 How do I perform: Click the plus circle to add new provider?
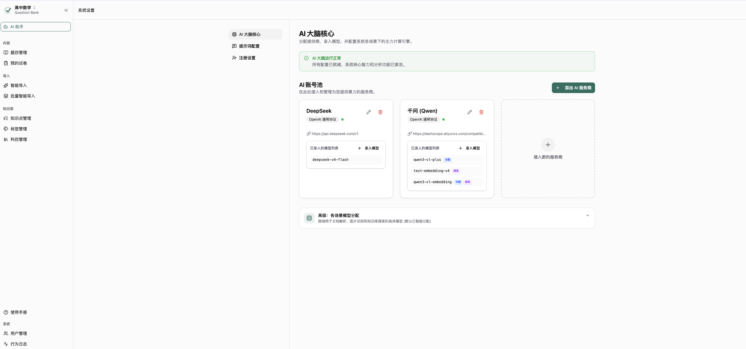coord(548,145)
